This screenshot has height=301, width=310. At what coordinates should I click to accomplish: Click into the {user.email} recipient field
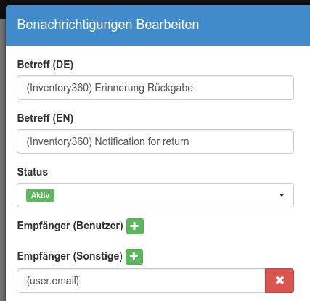141,281
